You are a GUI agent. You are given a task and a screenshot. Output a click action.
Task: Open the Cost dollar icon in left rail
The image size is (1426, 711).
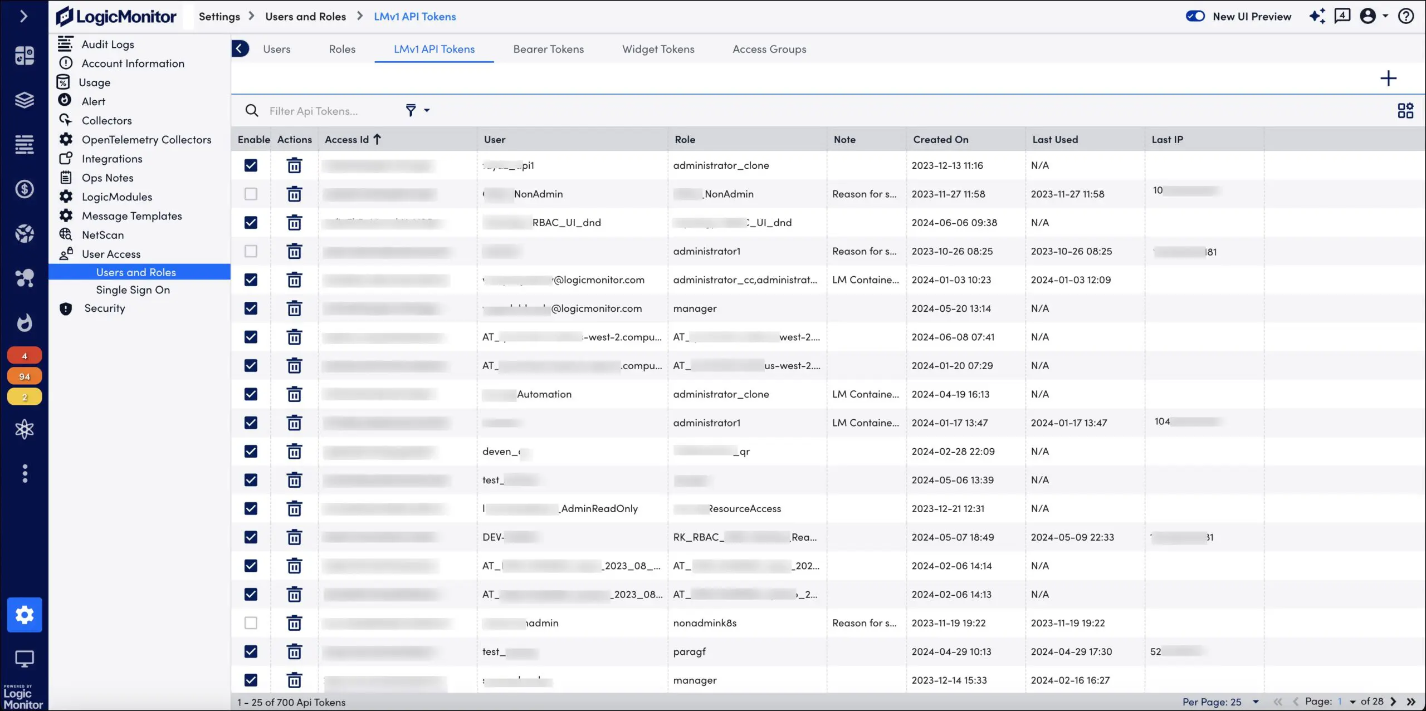(24, 189)
